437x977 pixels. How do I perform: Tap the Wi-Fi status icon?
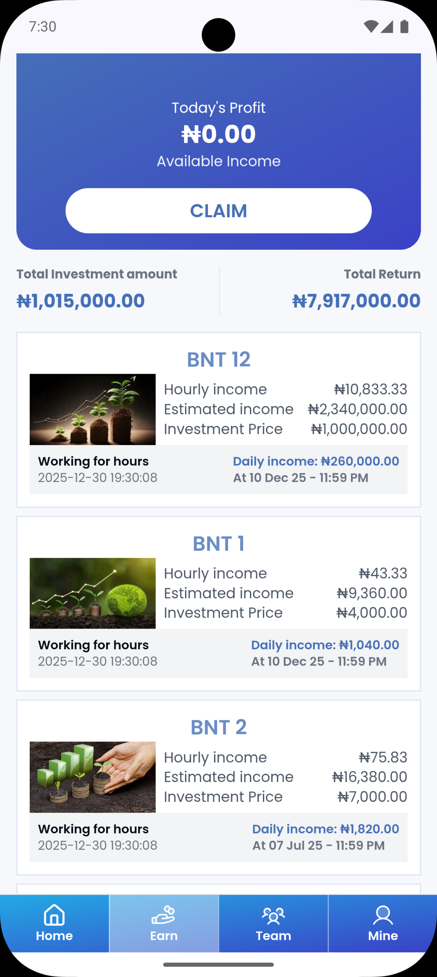tap(371, 27)
